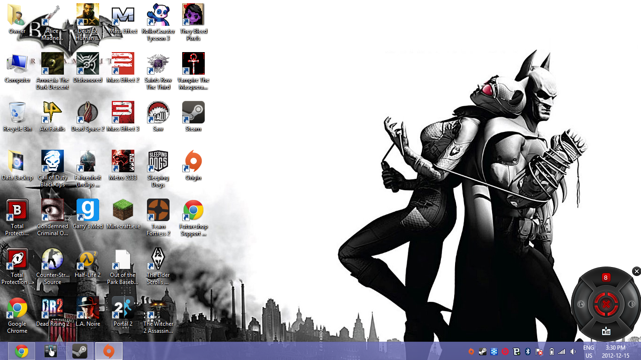Click the ID card icon on widget
641x360 pixels.
click(x=606, y=331)
